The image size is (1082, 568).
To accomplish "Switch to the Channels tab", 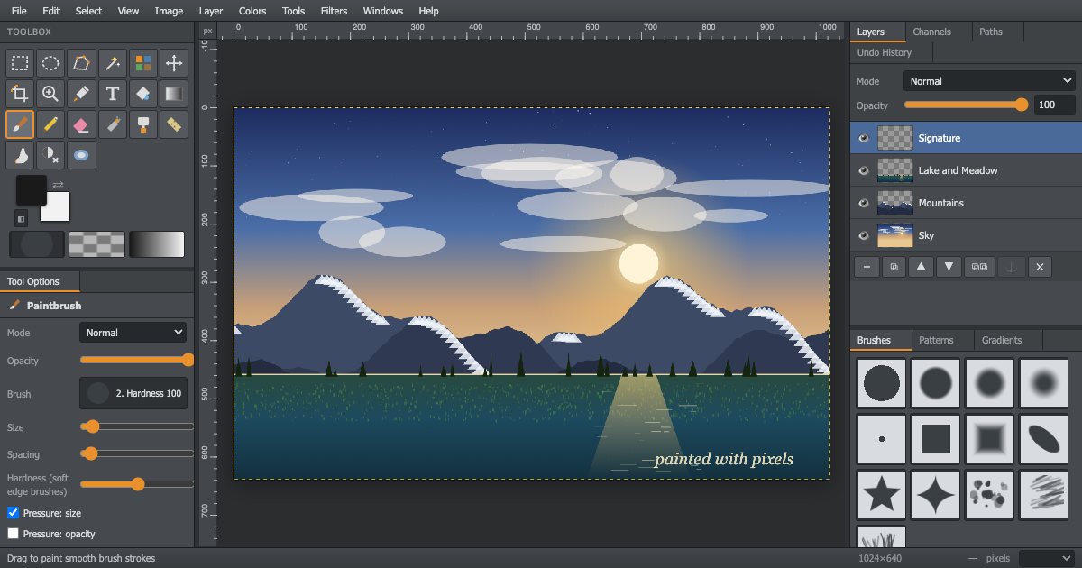I will [x=931, y=32].
